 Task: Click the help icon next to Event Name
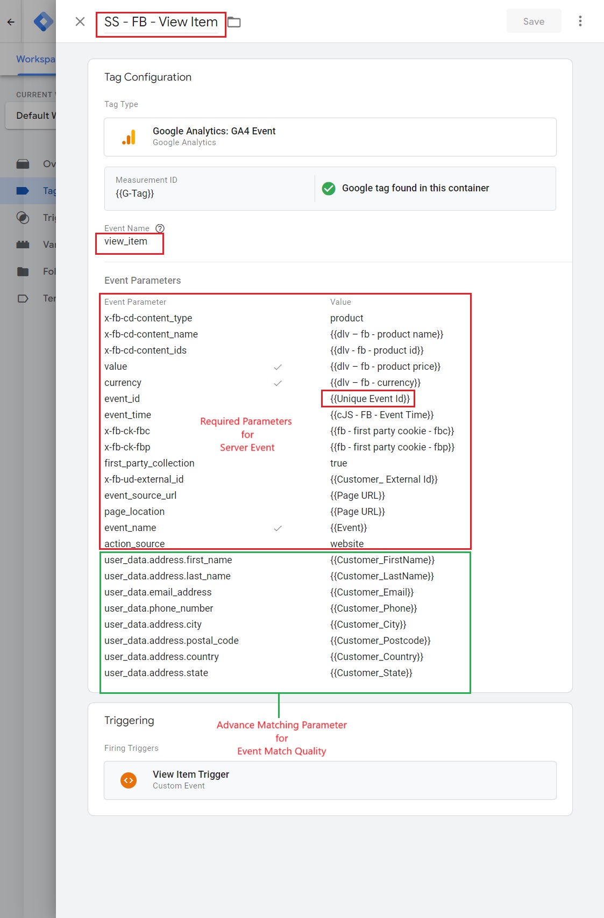160,228
